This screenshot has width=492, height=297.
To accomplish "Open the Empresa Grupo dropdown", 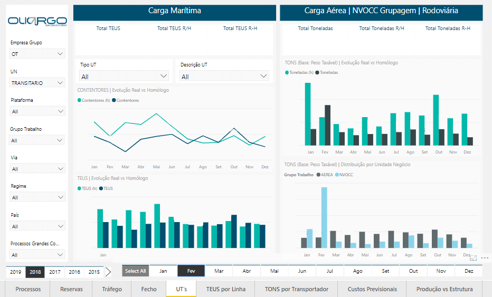I will coord(37,53).
